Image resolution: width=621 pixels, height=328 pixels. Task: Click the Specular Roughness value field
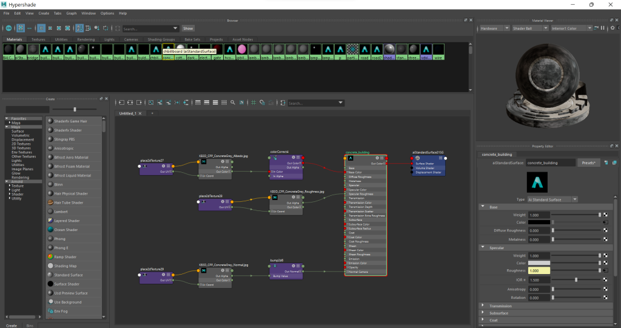coord(539,270)
